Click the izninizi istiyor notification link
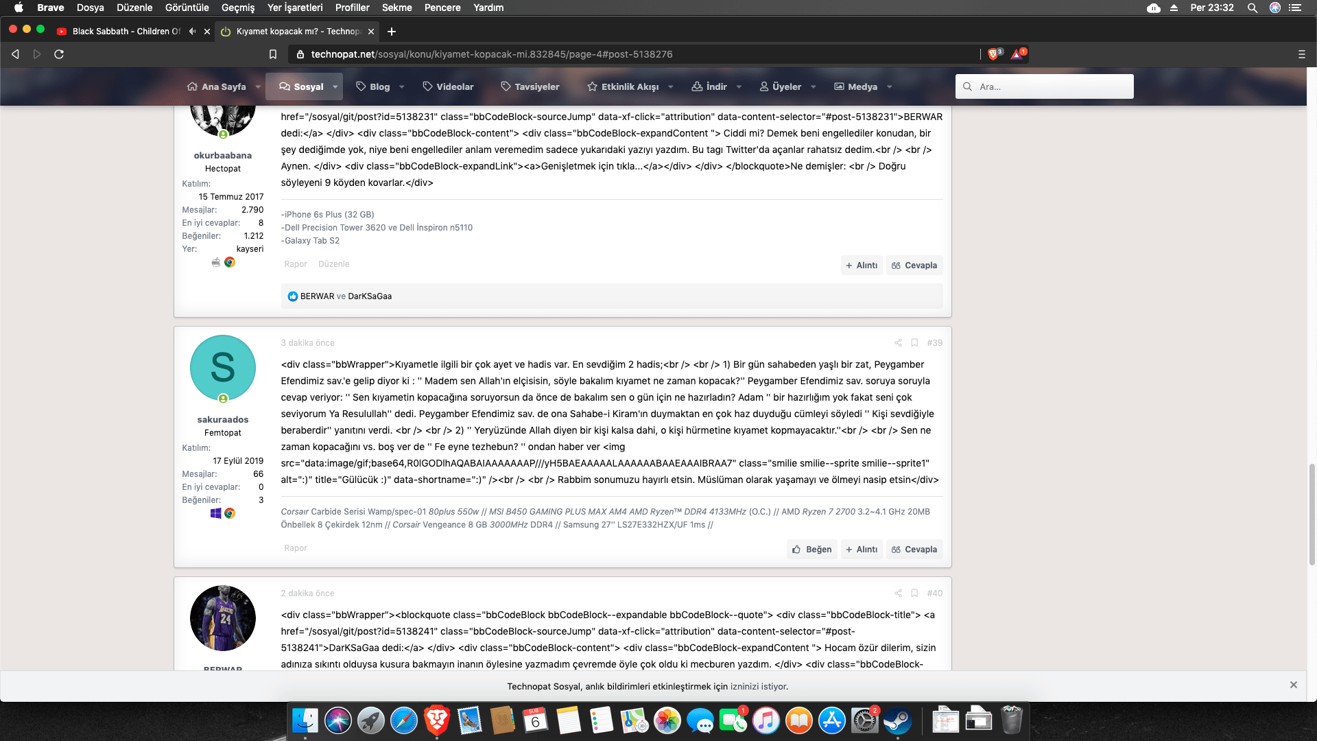 click(758, 686)
